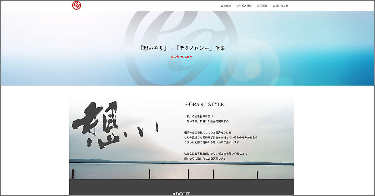
Task: Click the sentence starting with なんの見返りも
Action: click(221, 137)
